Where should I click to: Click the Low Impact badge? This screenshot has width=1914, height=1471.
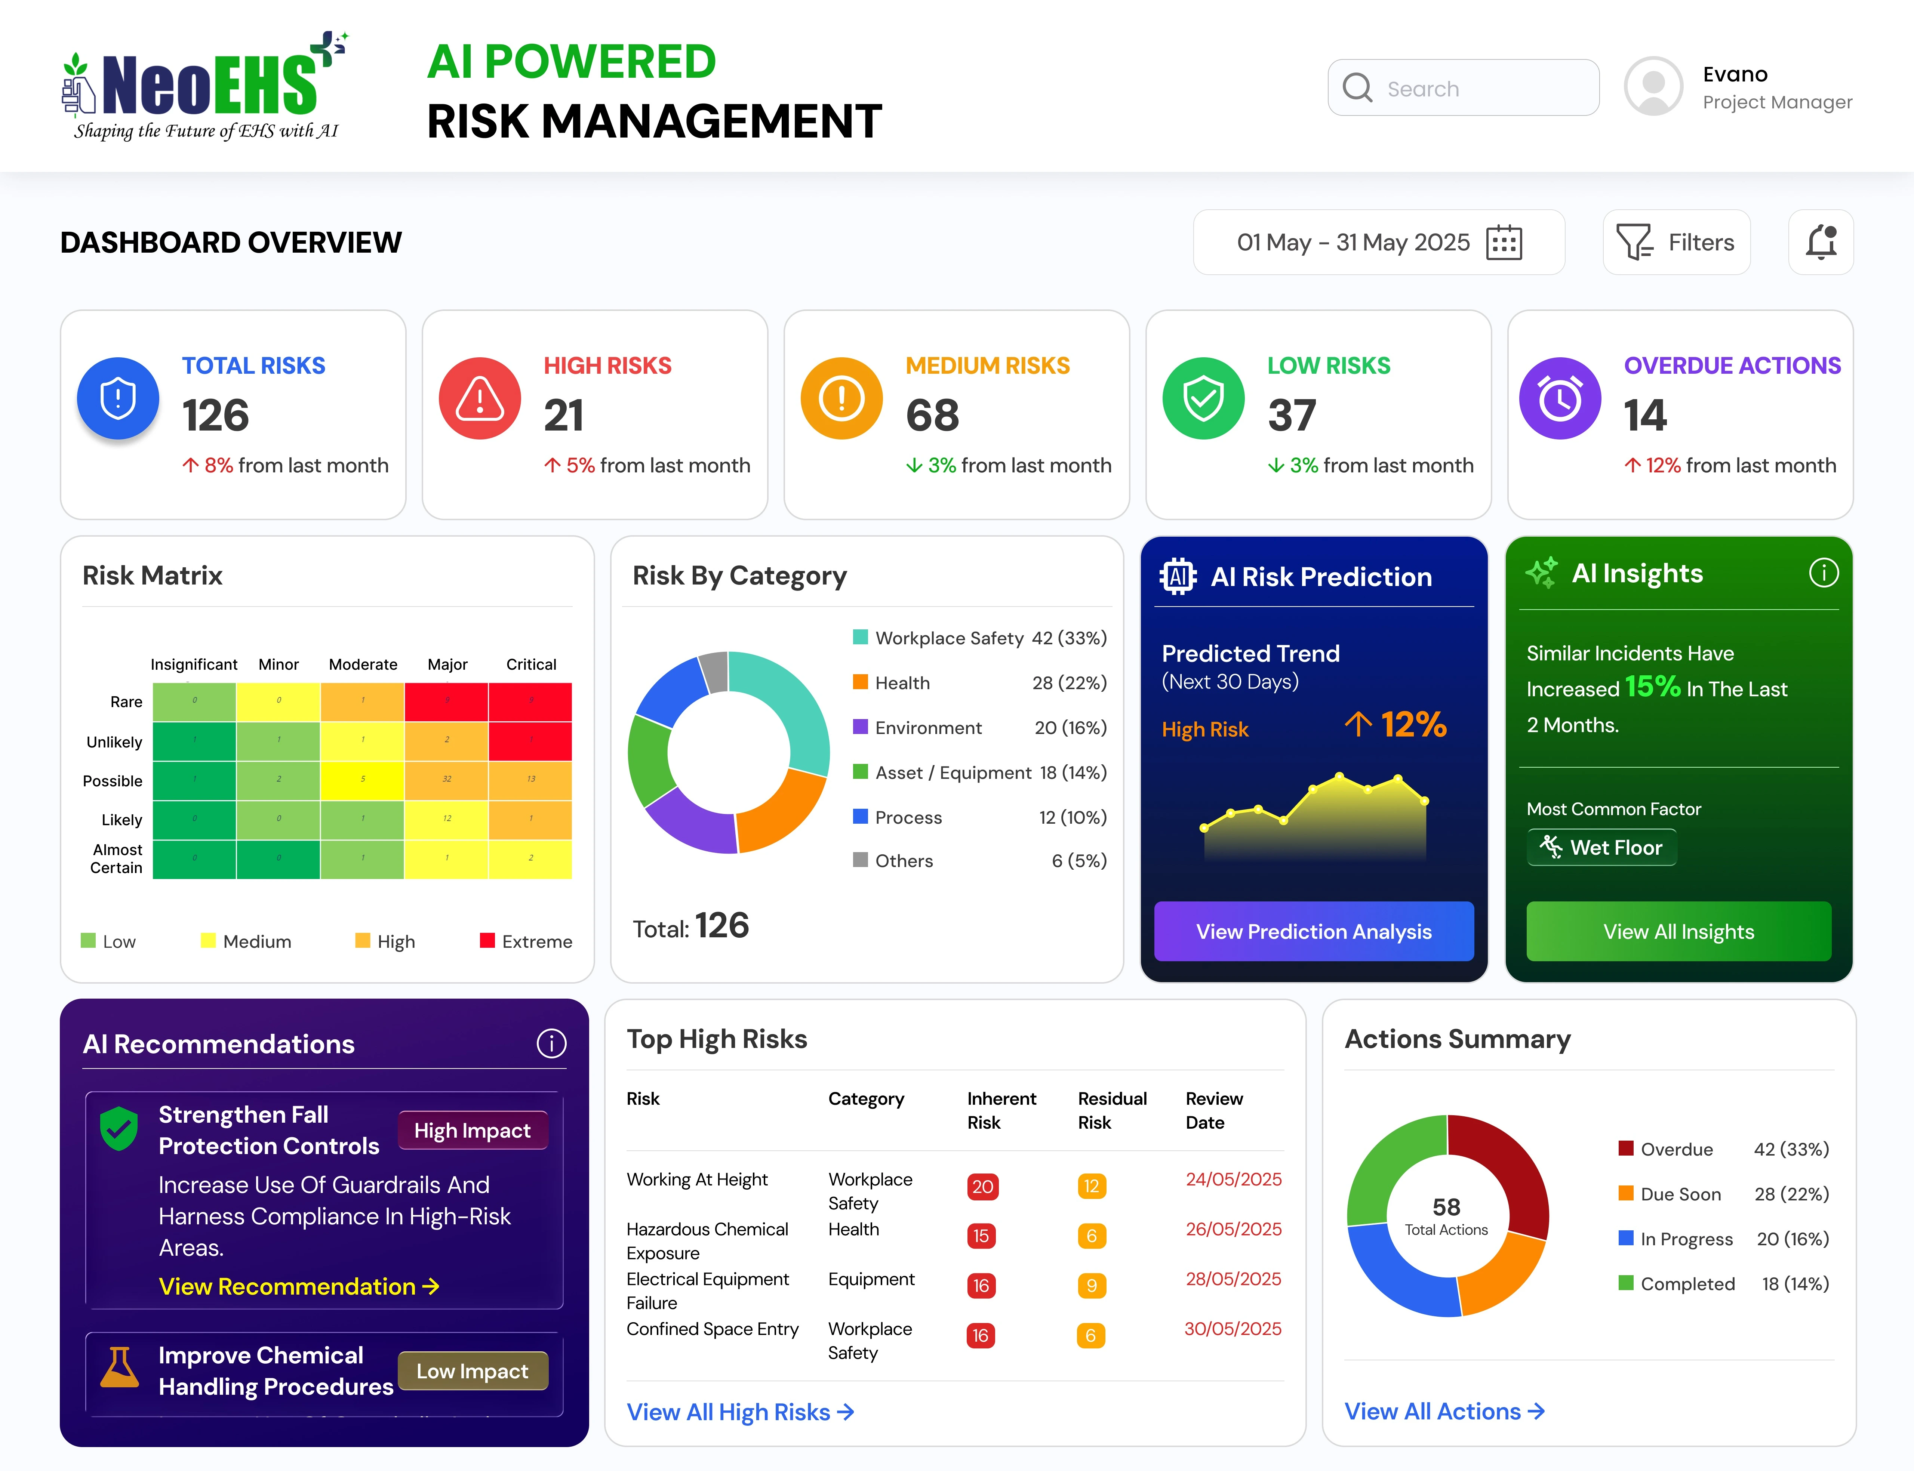(x=473, y=1371)
